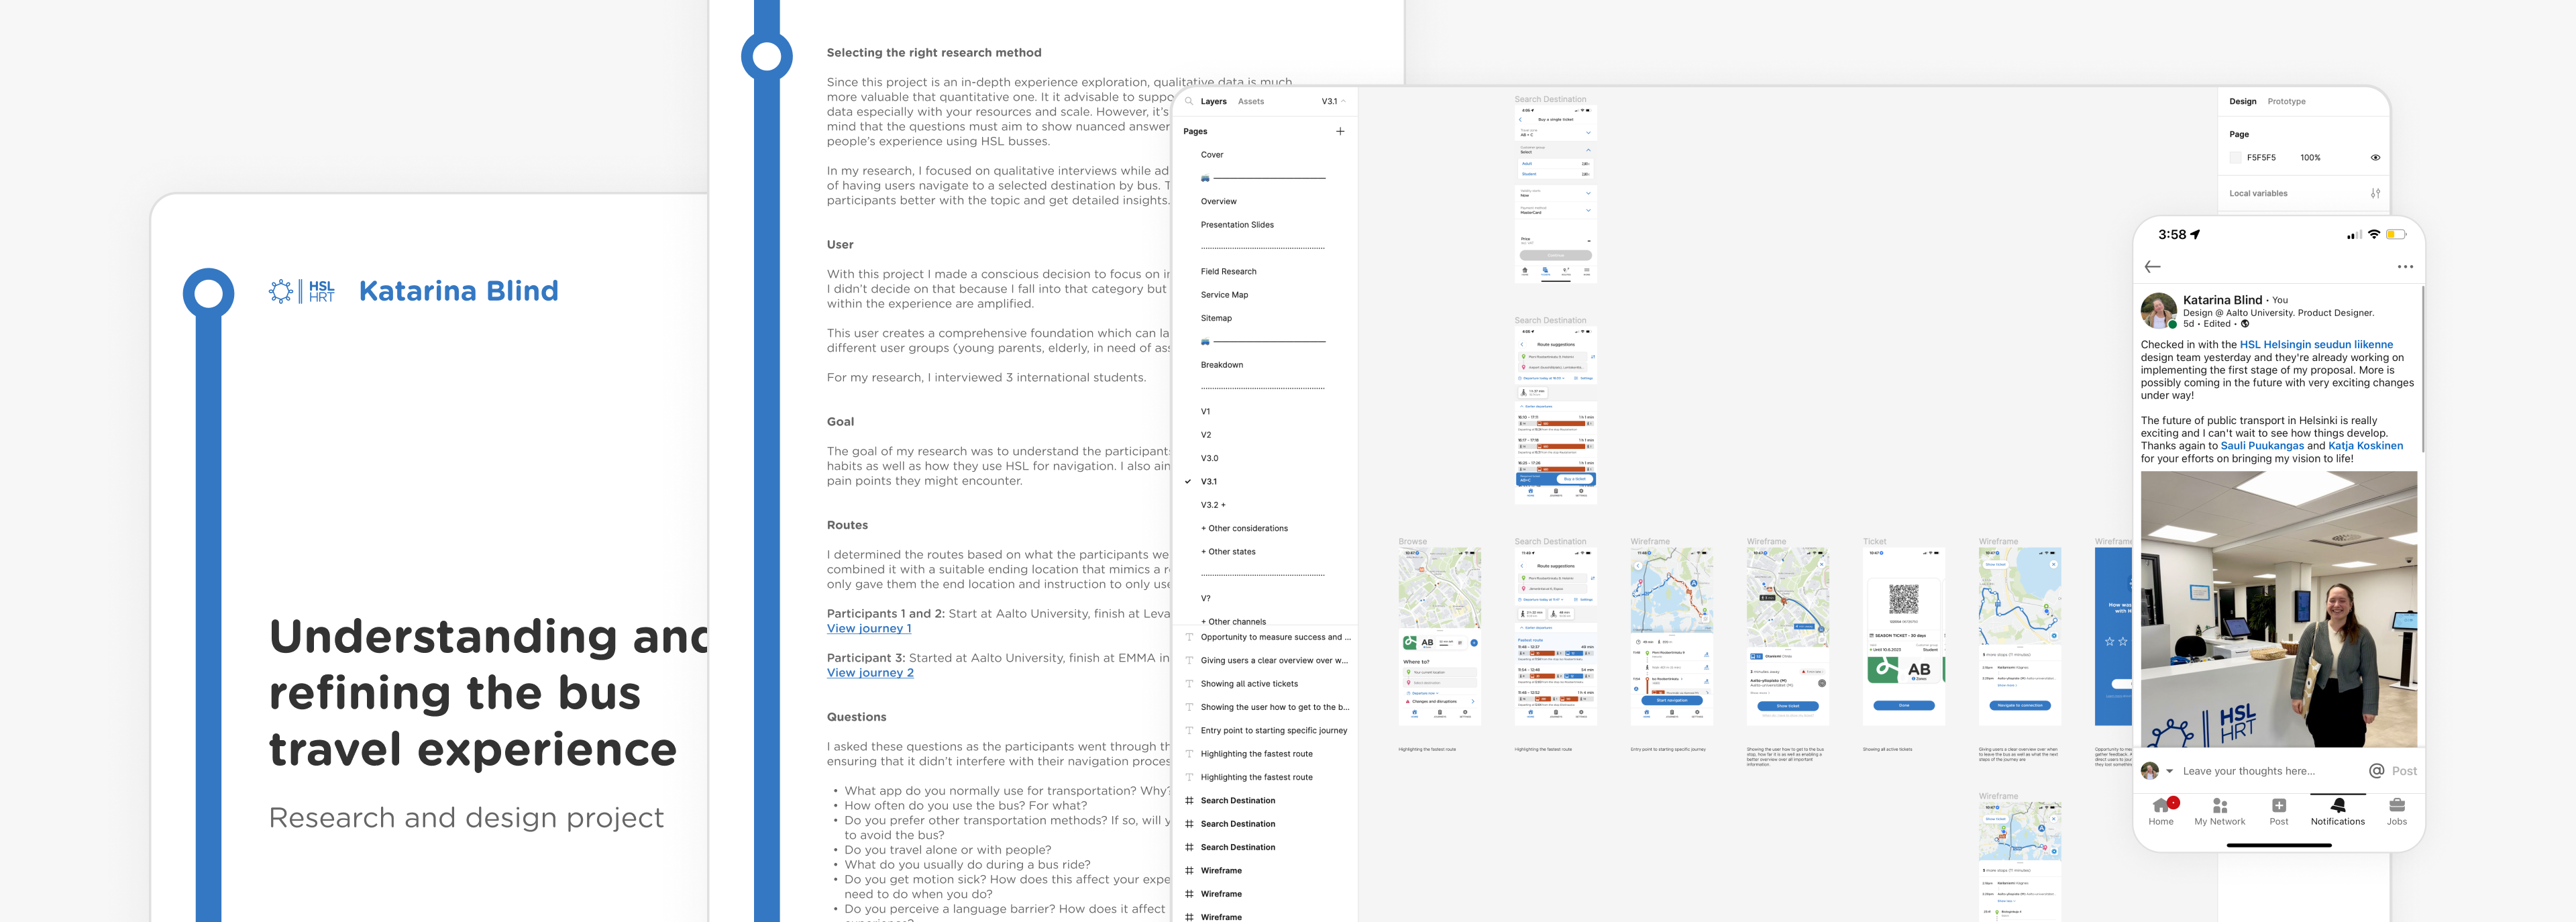Tap the Post plus icon in bottom bar
This screenshot has height=922, width=2576.
[x=2279, y=811]
